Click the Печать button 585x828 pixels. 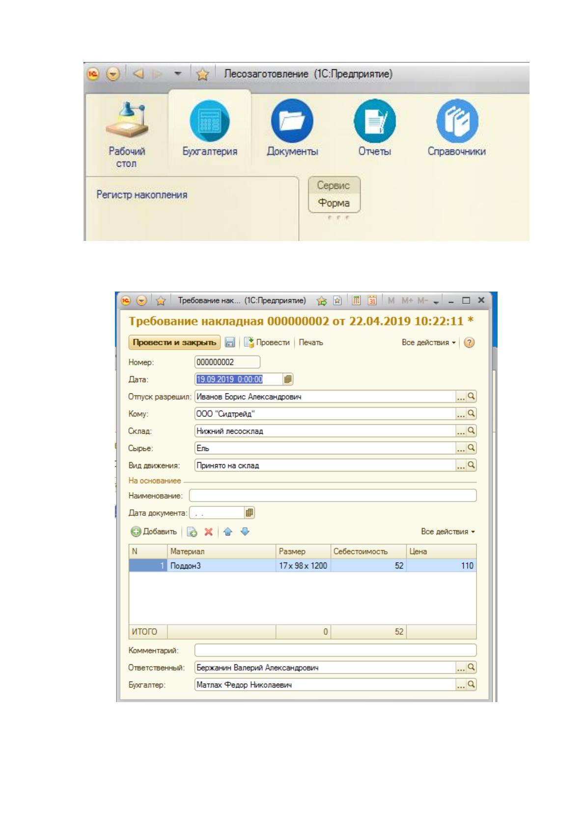coord(311,342)
